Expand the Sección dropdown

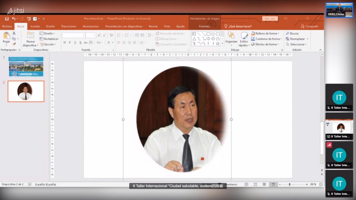(x=48, y=44)
